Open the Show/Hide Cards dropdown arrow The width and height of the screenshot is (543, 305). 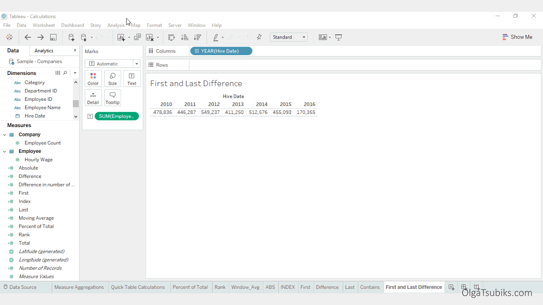click(330, 37)
